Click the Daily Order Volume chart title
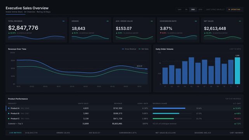This screenshot has width=249, height=140. click(x=165, y=49)
